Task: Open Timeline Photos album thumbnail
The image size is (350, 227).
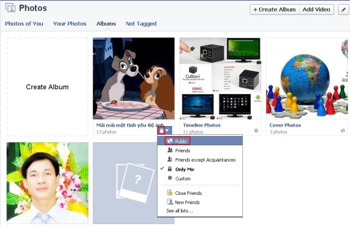Action: click(x=220, y=78)
